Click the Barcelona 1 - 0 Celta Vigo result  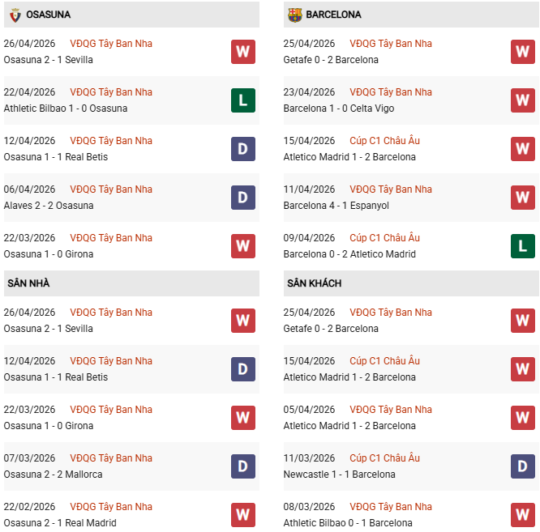coord(339,109)
